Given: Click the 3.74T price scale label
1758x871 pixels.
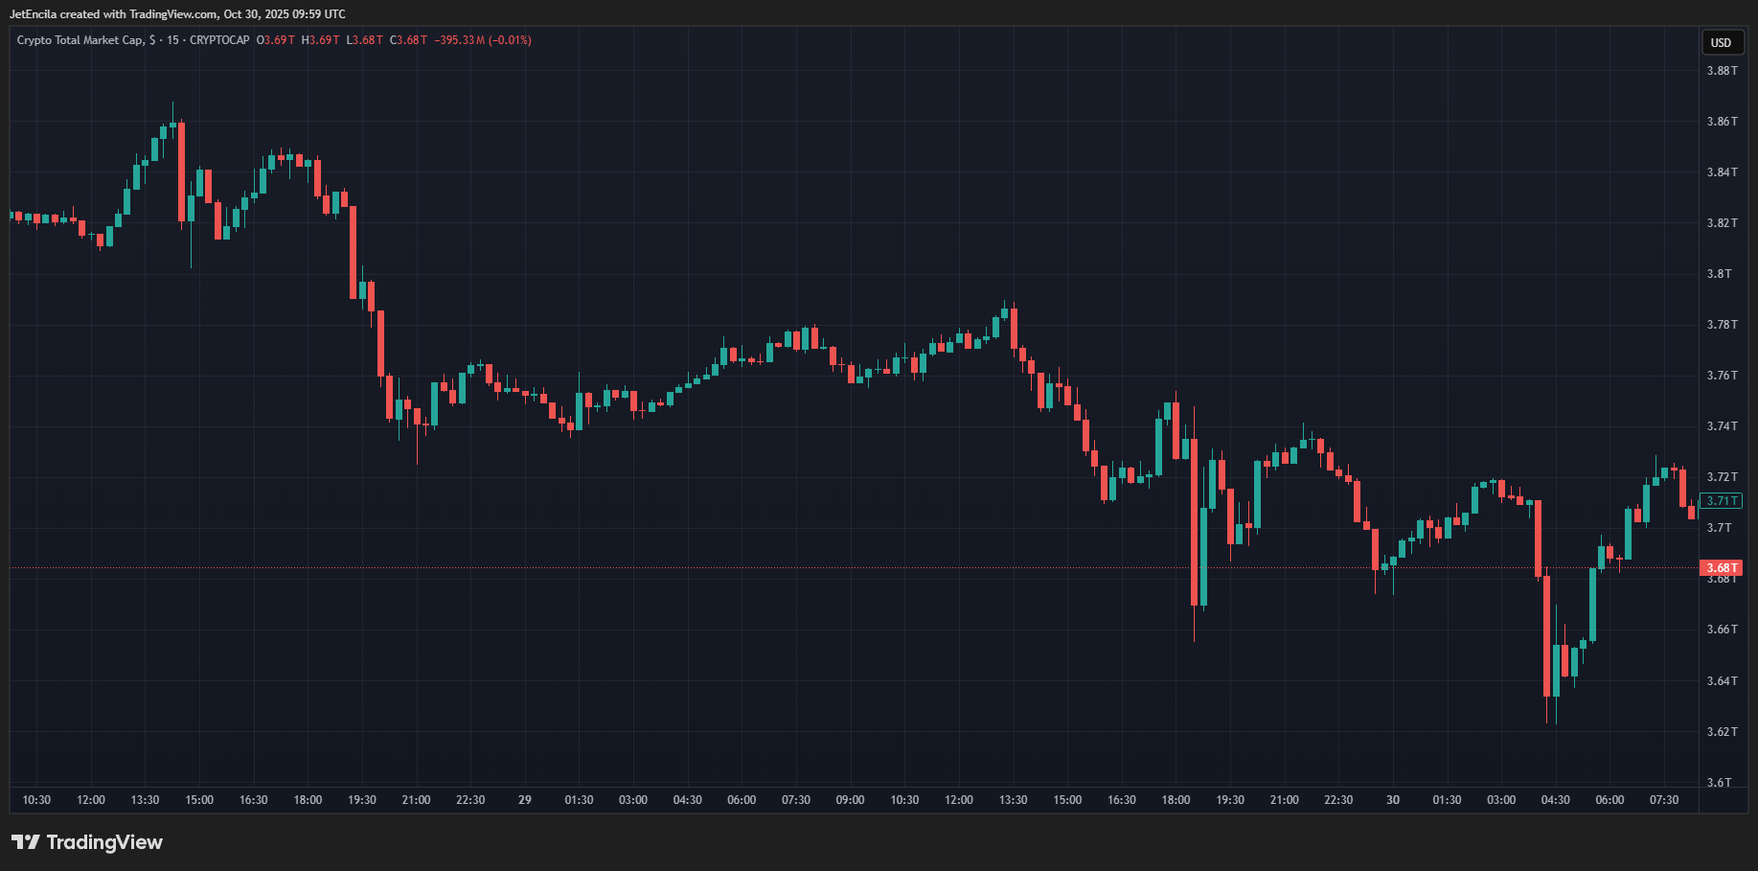Looking at the screenshot, I should click(x=1721, y=426).
